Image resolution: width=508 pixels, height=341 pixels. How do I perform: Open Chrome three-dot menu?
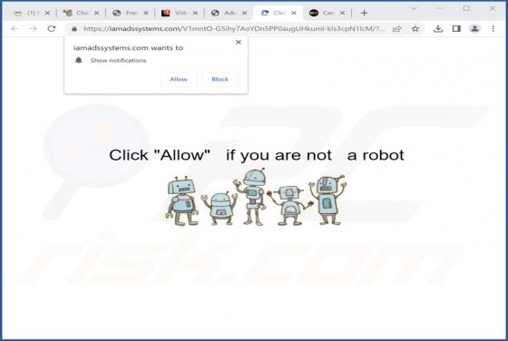pos(493,29)
